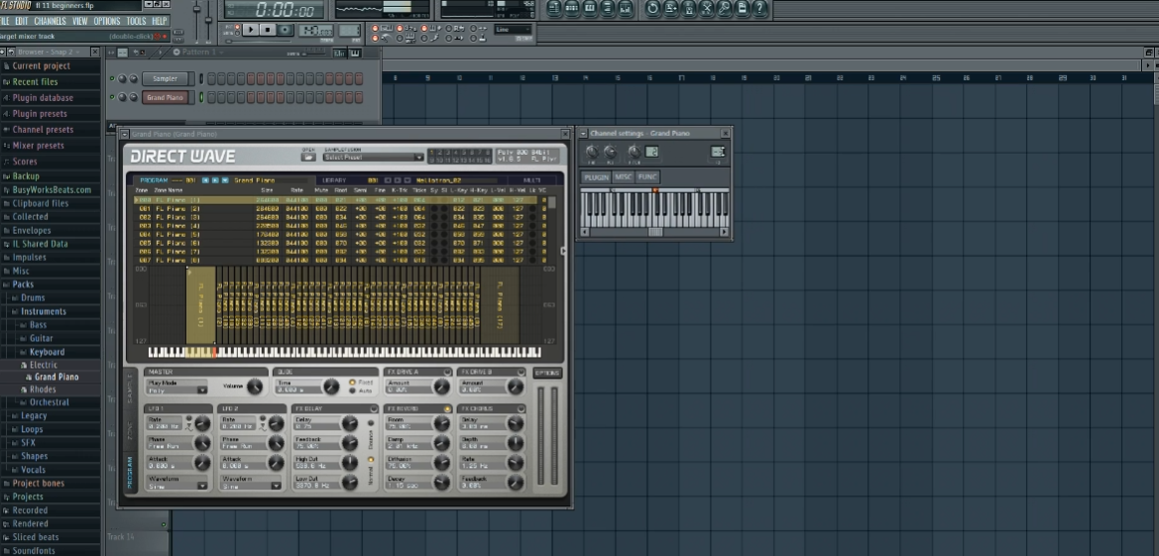Open Grand Piano plugin window menu arrow

point(125,134)
